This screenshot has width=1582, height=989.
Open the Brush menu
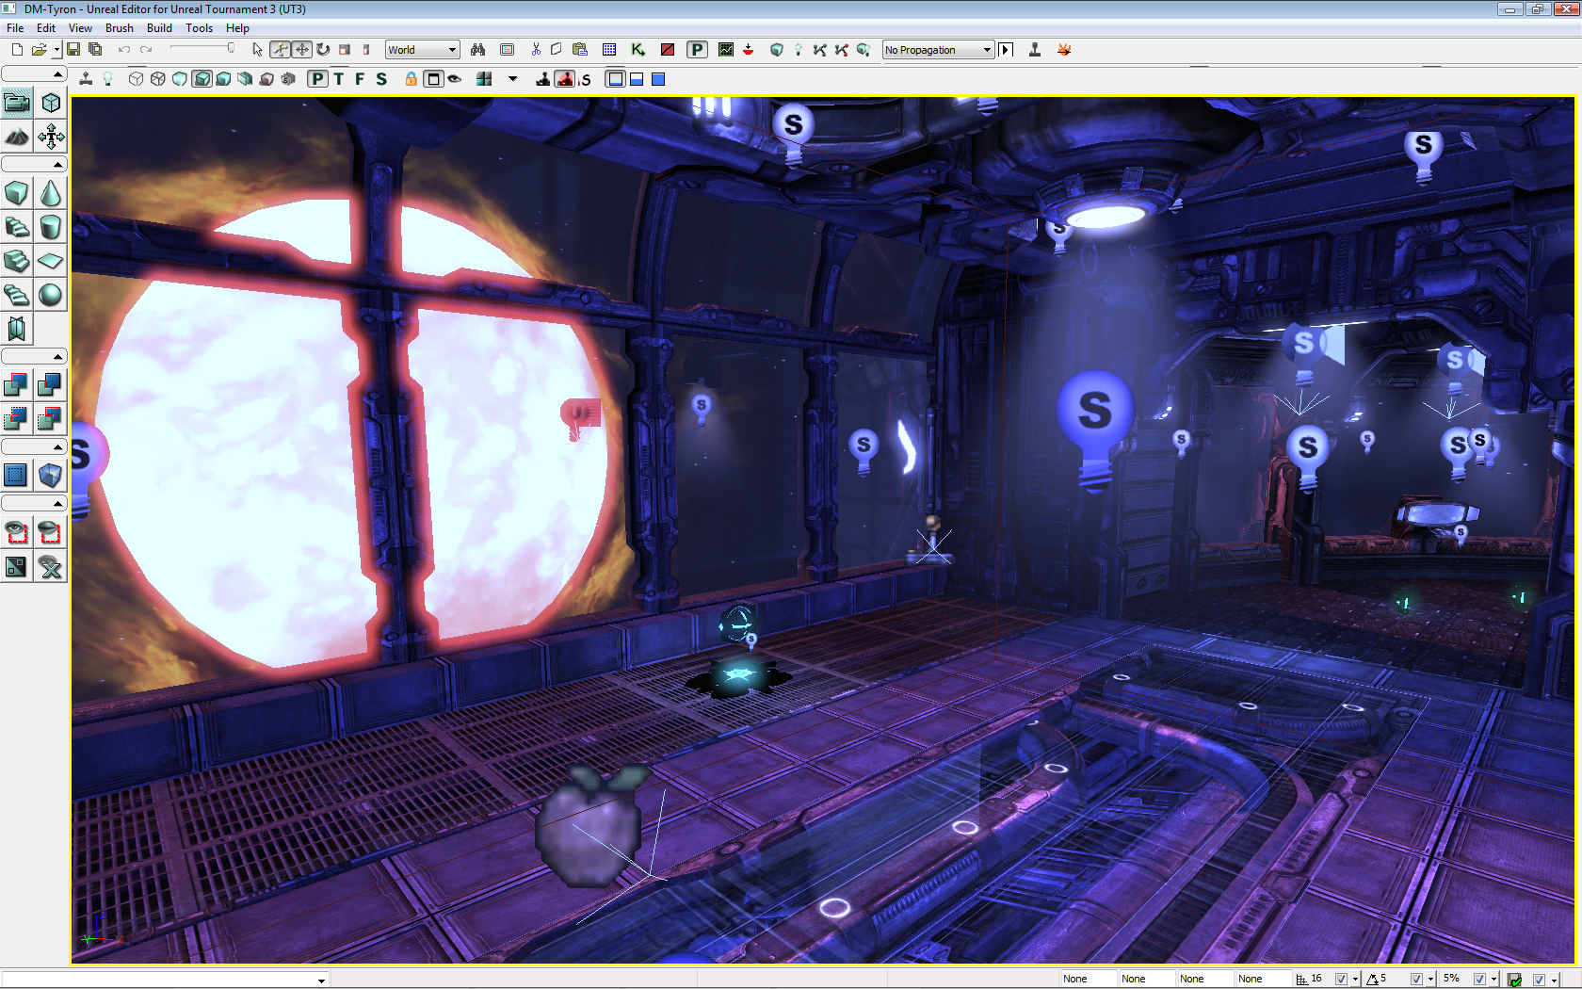pos(119,28)
